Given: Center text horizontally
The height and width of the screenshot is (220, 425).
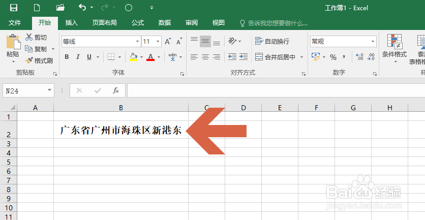Looking at the screenshot, I should pos(205,57).
